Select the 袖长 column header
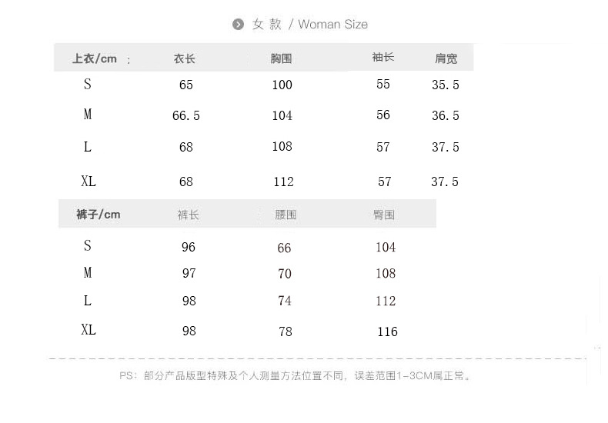This screenshot has height=423, width=608. point(383,58)
